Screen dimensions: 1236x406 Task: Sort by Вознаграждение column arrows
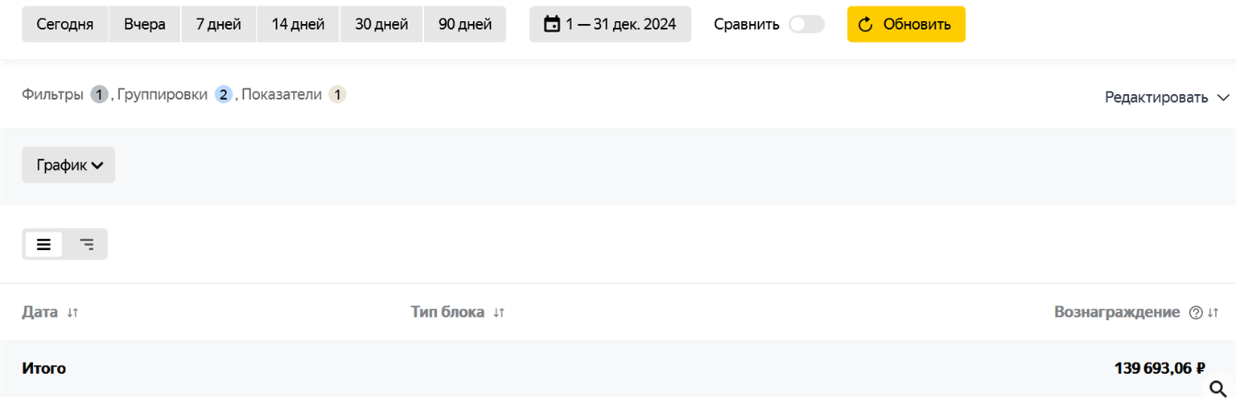(x=1213, y=313)
